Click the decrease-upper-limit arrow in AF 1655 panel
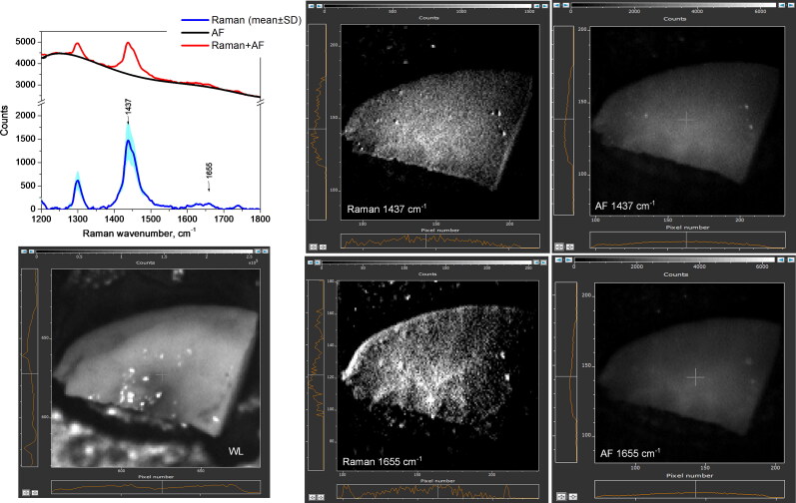 [x=782, y=260]
